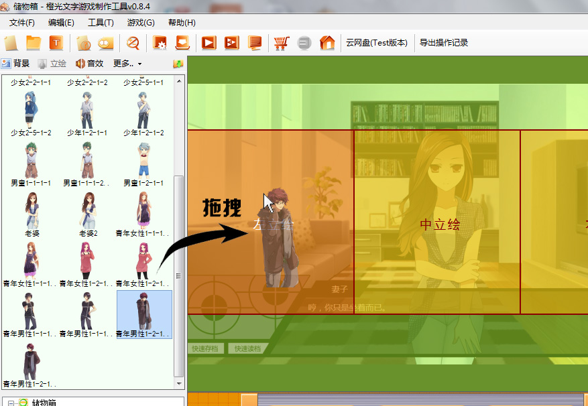Click the 快速存档 button in preview
This screenshot has width=588, height=406.
point(205,348)
